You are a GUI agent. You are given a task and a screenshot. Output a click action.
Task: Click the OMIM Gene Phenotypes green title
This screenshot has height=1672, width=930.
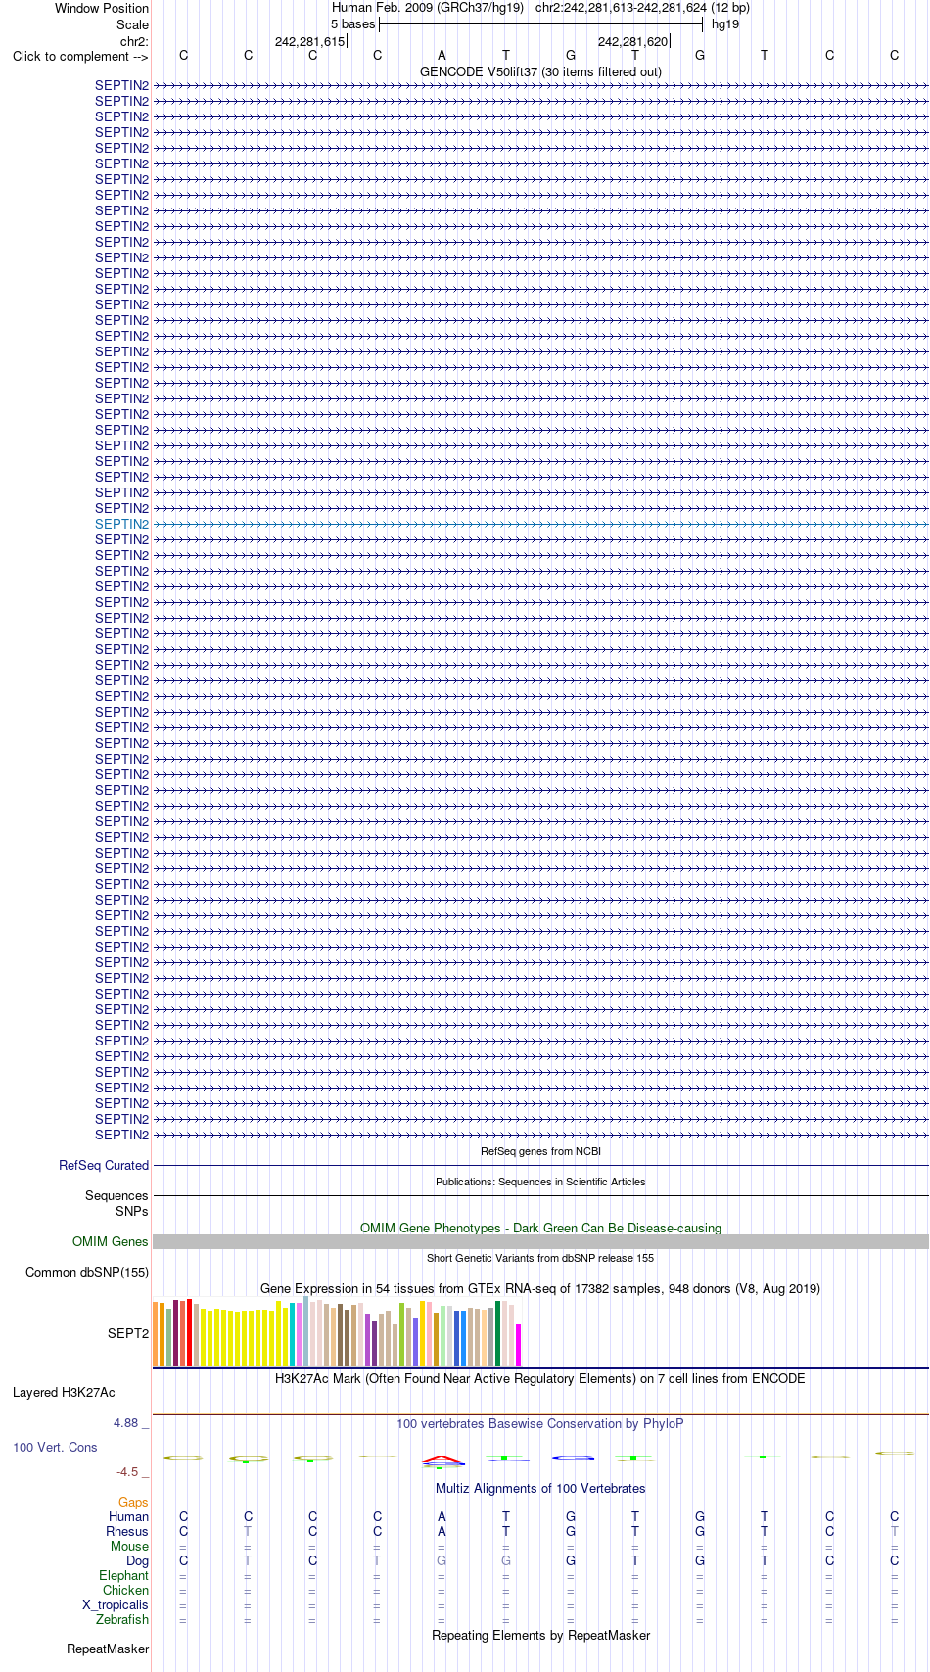(x=540, y=1228)
